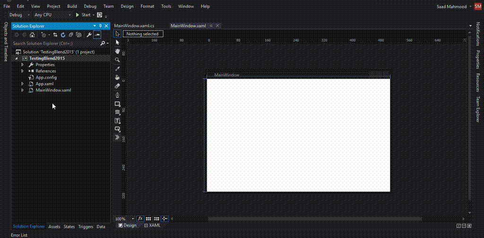Open Properties wrench icon in Solution Explorer toolbar
Image resolution: width=484 pixels, height=238 pixels.
(89, 35)
